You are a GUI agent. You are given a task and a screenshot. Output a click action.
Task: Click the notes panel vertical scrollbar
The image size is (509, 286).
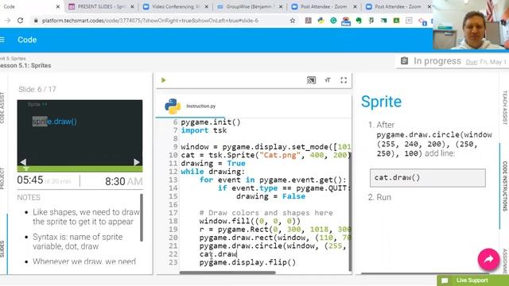tap(142, 218)
